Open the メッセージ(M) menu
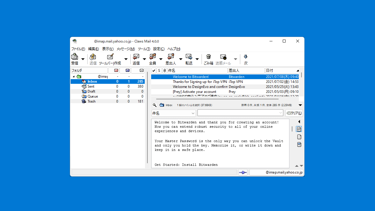375x211 pixels. point(126,49)
